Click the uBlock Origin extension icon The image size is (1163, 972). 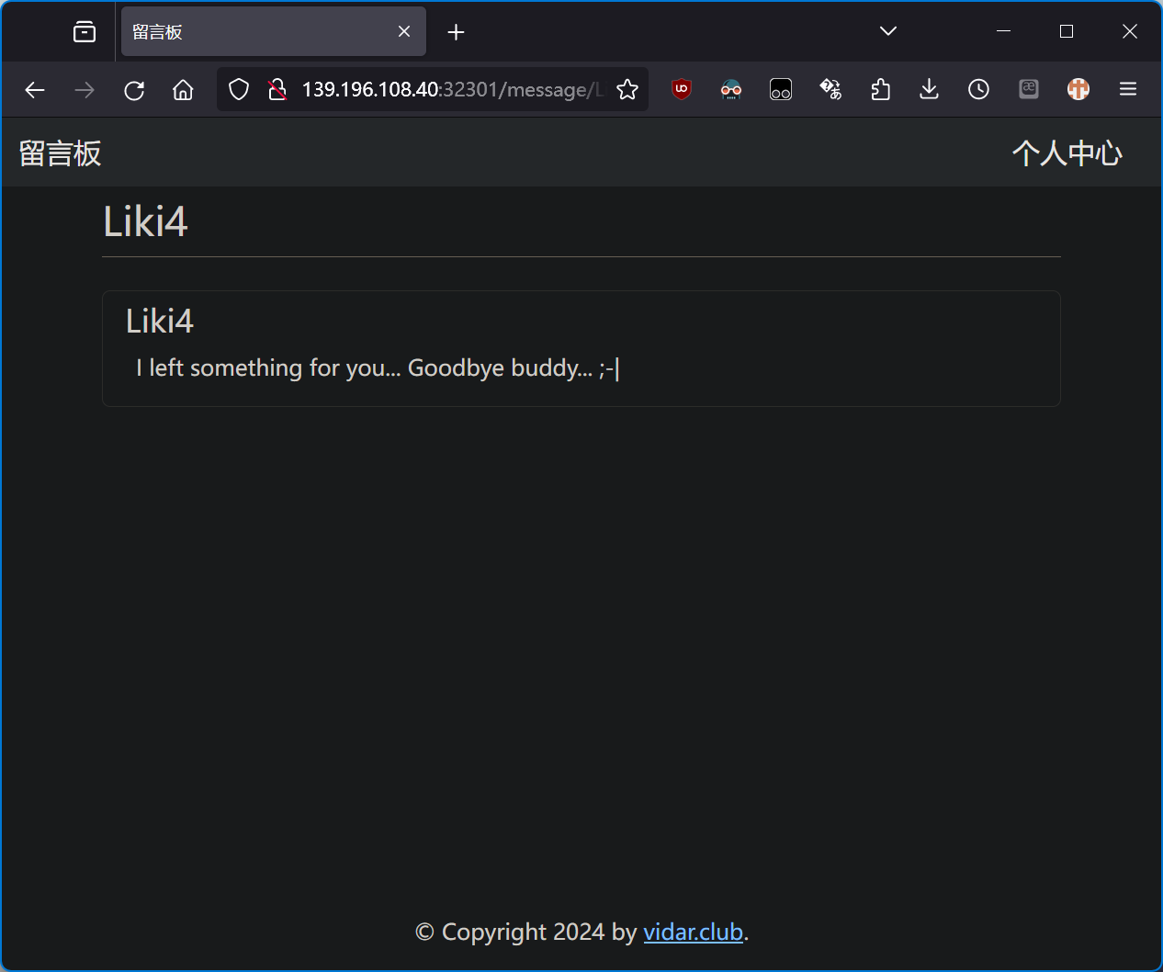(x=681, y=89)
